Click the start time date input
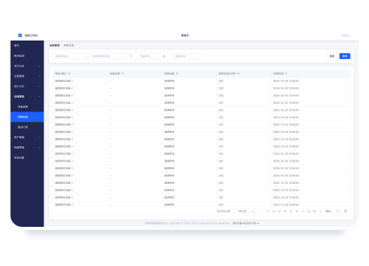369x266 pixels. pyautogui.click(x=145, y=56)
